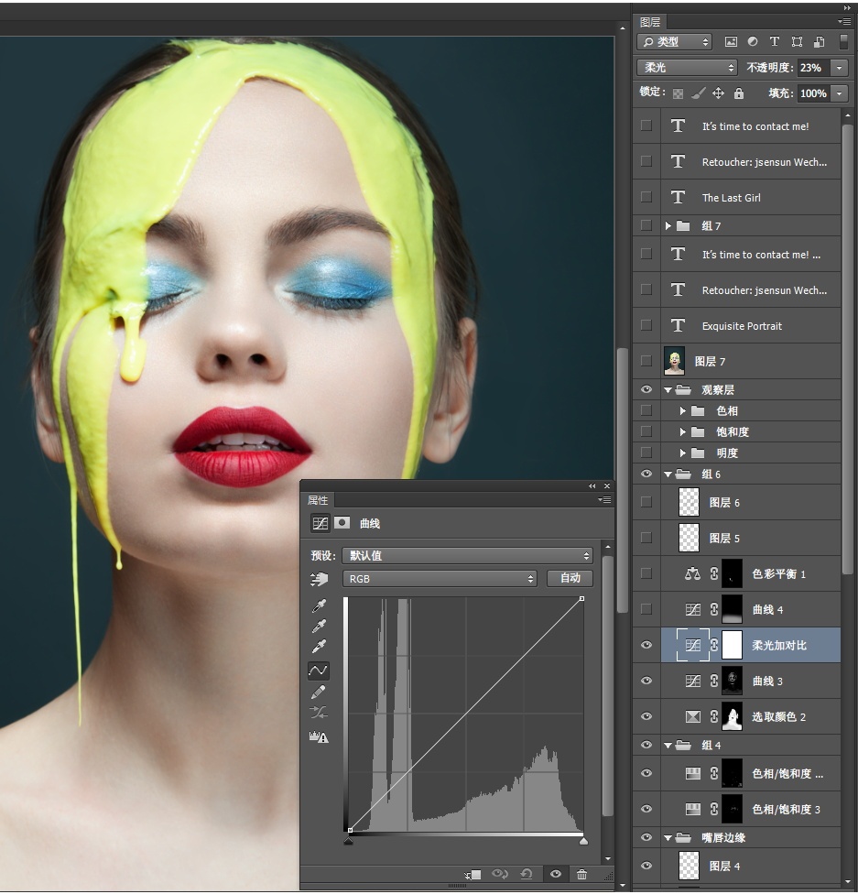Expand the 饱和度 group
This screenshot has height=894, width=858.
tap(682, 431)
